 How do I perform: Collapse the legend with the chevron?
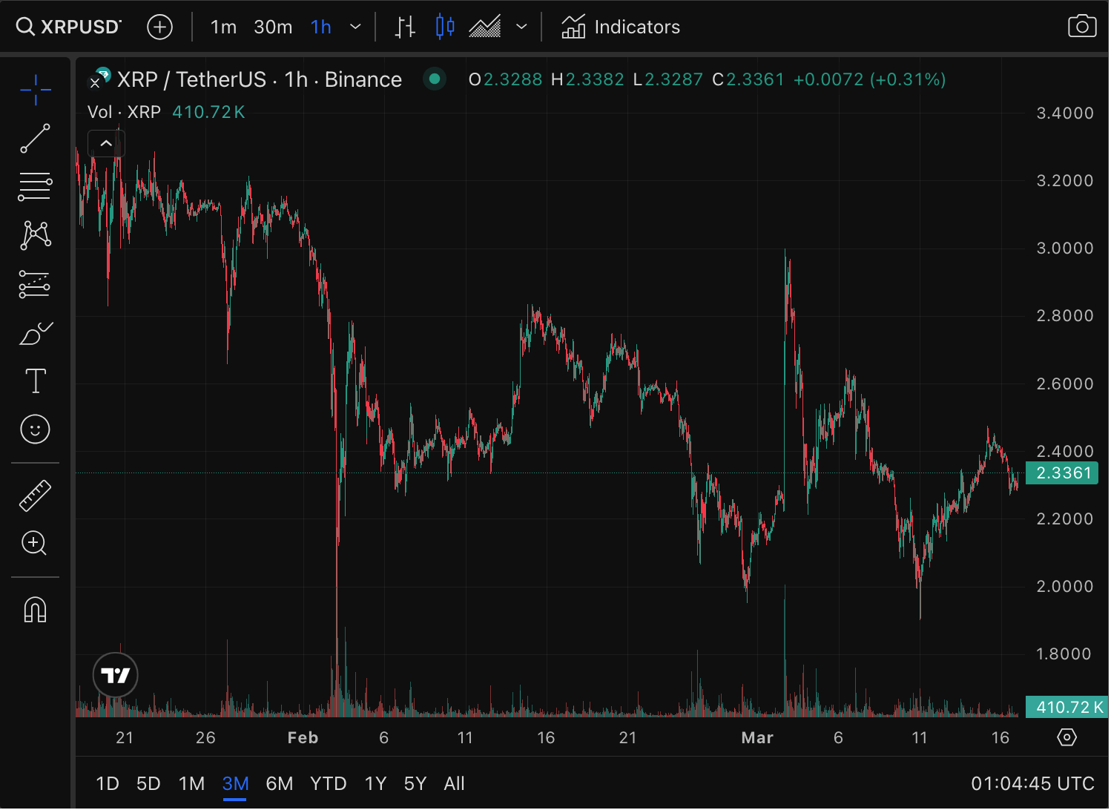tap(106, 142)
